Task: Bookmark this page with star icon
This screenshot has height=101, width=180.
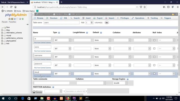Action: point(145,7)
